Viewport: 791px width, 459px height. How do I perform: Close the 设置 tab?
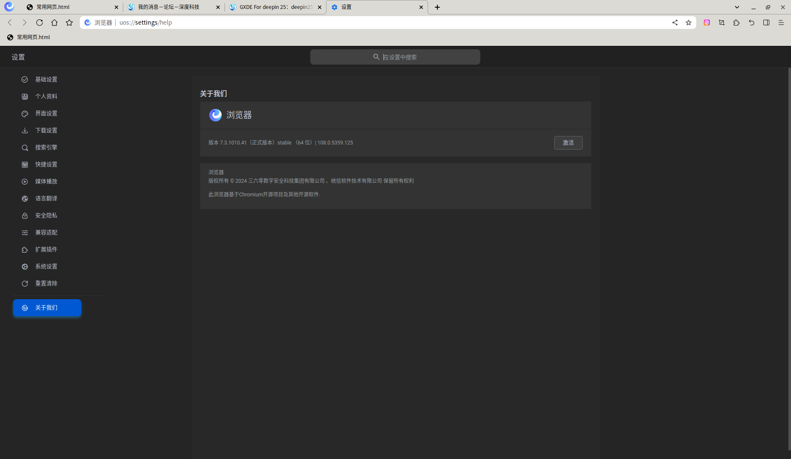[421, 7]
